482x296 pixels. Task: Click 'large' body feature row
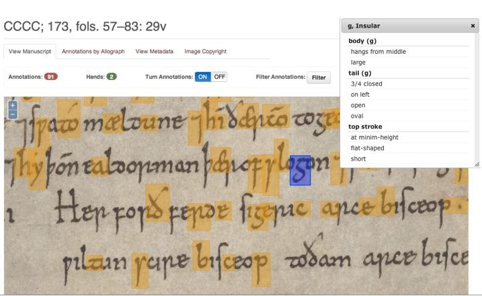(408, 63)
